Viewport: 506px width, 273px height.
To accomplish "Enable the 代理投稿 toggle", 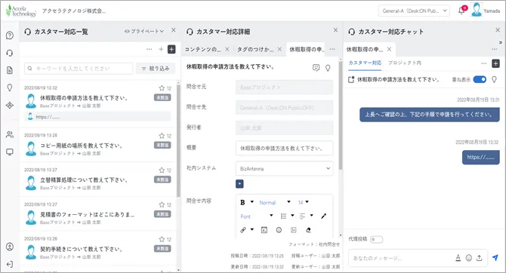I will click(376, 239).
